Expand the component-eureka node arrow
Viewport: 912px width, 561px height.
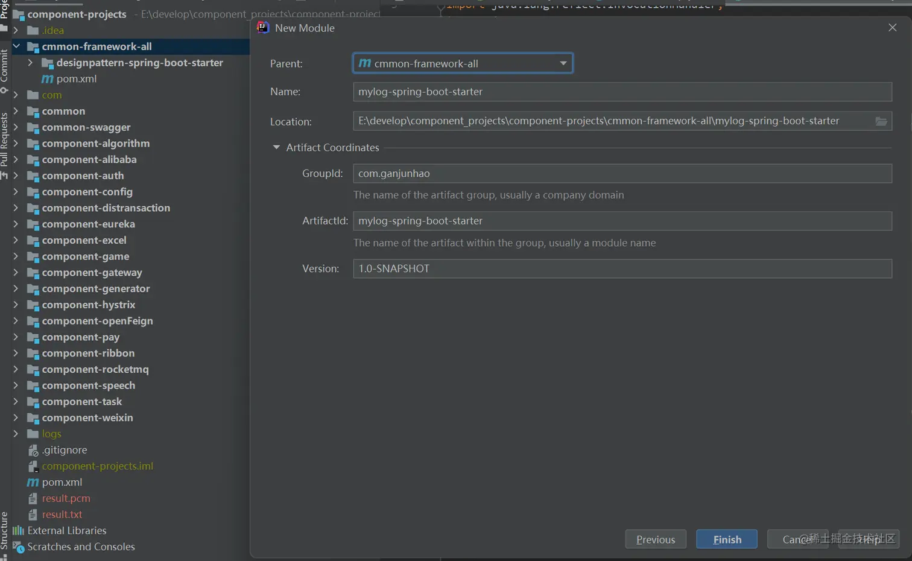coord(16,224)
